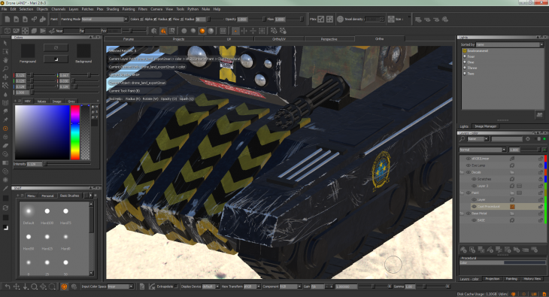Click the first add layer icon below layers
The height and width of the screenshot is (297, 549).
[463, 250]
